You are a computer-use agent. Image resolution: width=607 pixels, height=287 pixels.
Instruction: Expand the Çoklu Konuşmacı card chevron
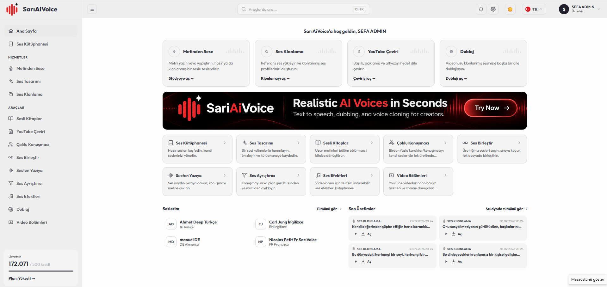click(445, 143)
